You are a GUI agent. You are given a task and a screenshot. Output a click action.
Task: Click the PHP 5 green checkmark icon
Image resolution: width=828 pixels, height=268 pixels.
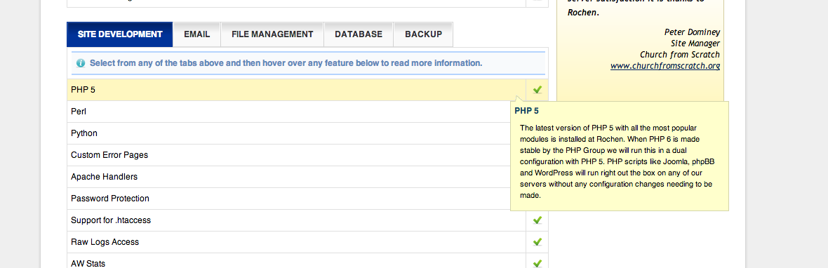pyautogui.click(x=537, y=90)
